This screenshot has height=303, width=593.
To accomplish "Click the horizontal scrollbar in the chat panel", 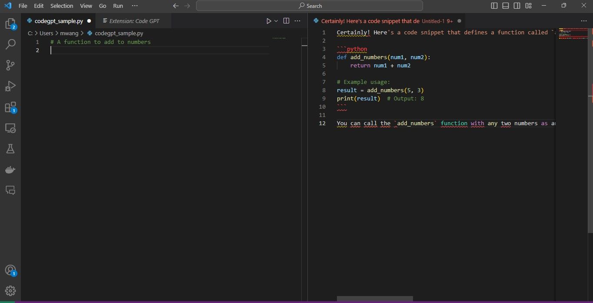I will click(x=374, y=299).
